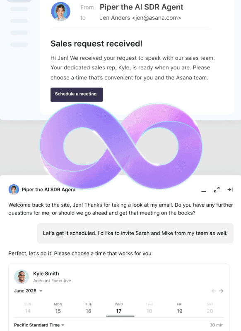
Task: Click Piper's avatar in email header
Action: point(61,12)
